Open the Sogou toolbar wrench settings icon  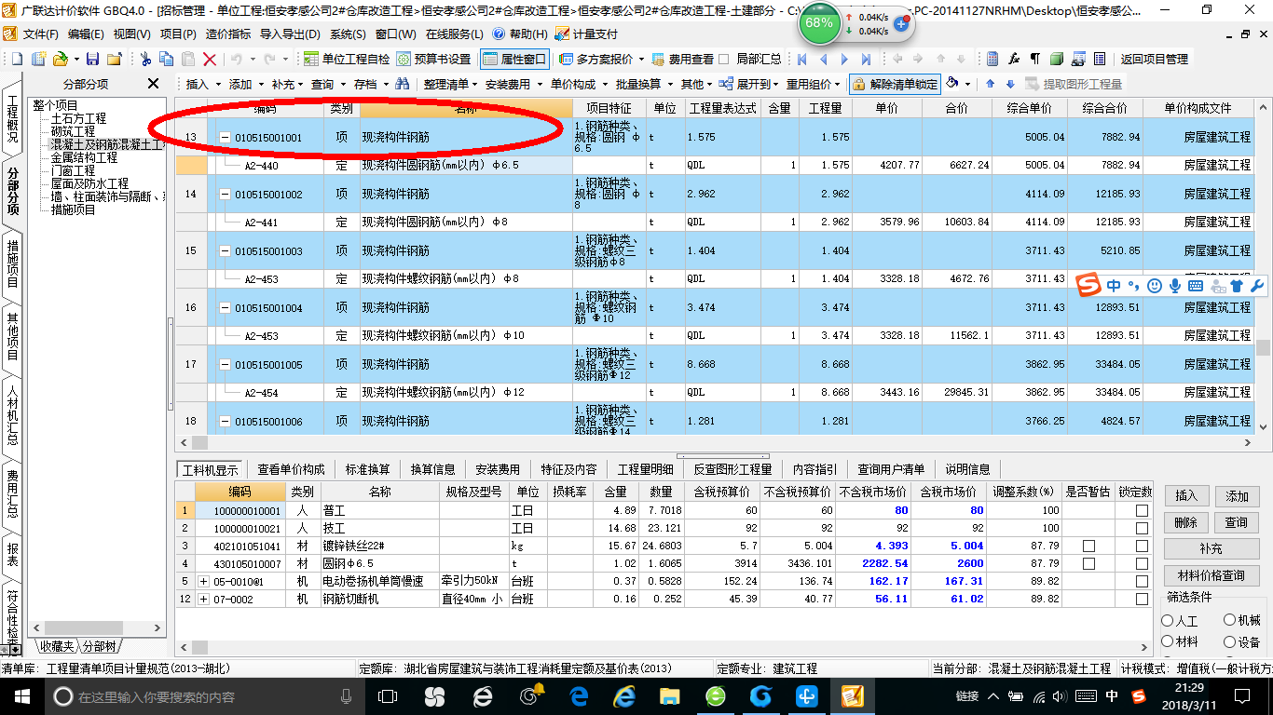tap(1256, 286)
